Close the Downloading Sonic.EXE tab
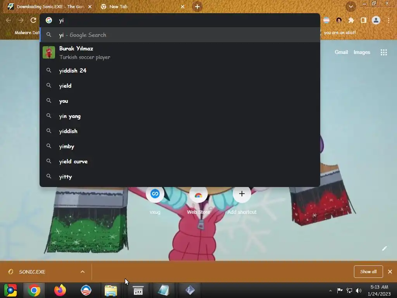The width and height of the screenshot is (397, 298). pyautogui.click(x=90, y=7)
